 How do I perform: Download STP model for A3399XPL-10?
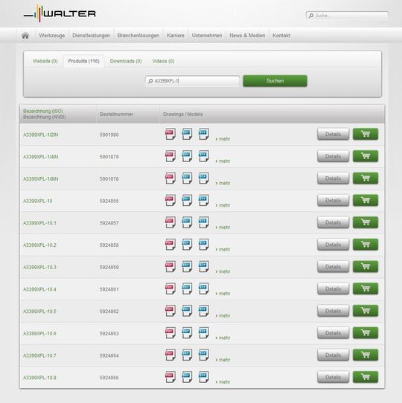[x=203, y=200]
